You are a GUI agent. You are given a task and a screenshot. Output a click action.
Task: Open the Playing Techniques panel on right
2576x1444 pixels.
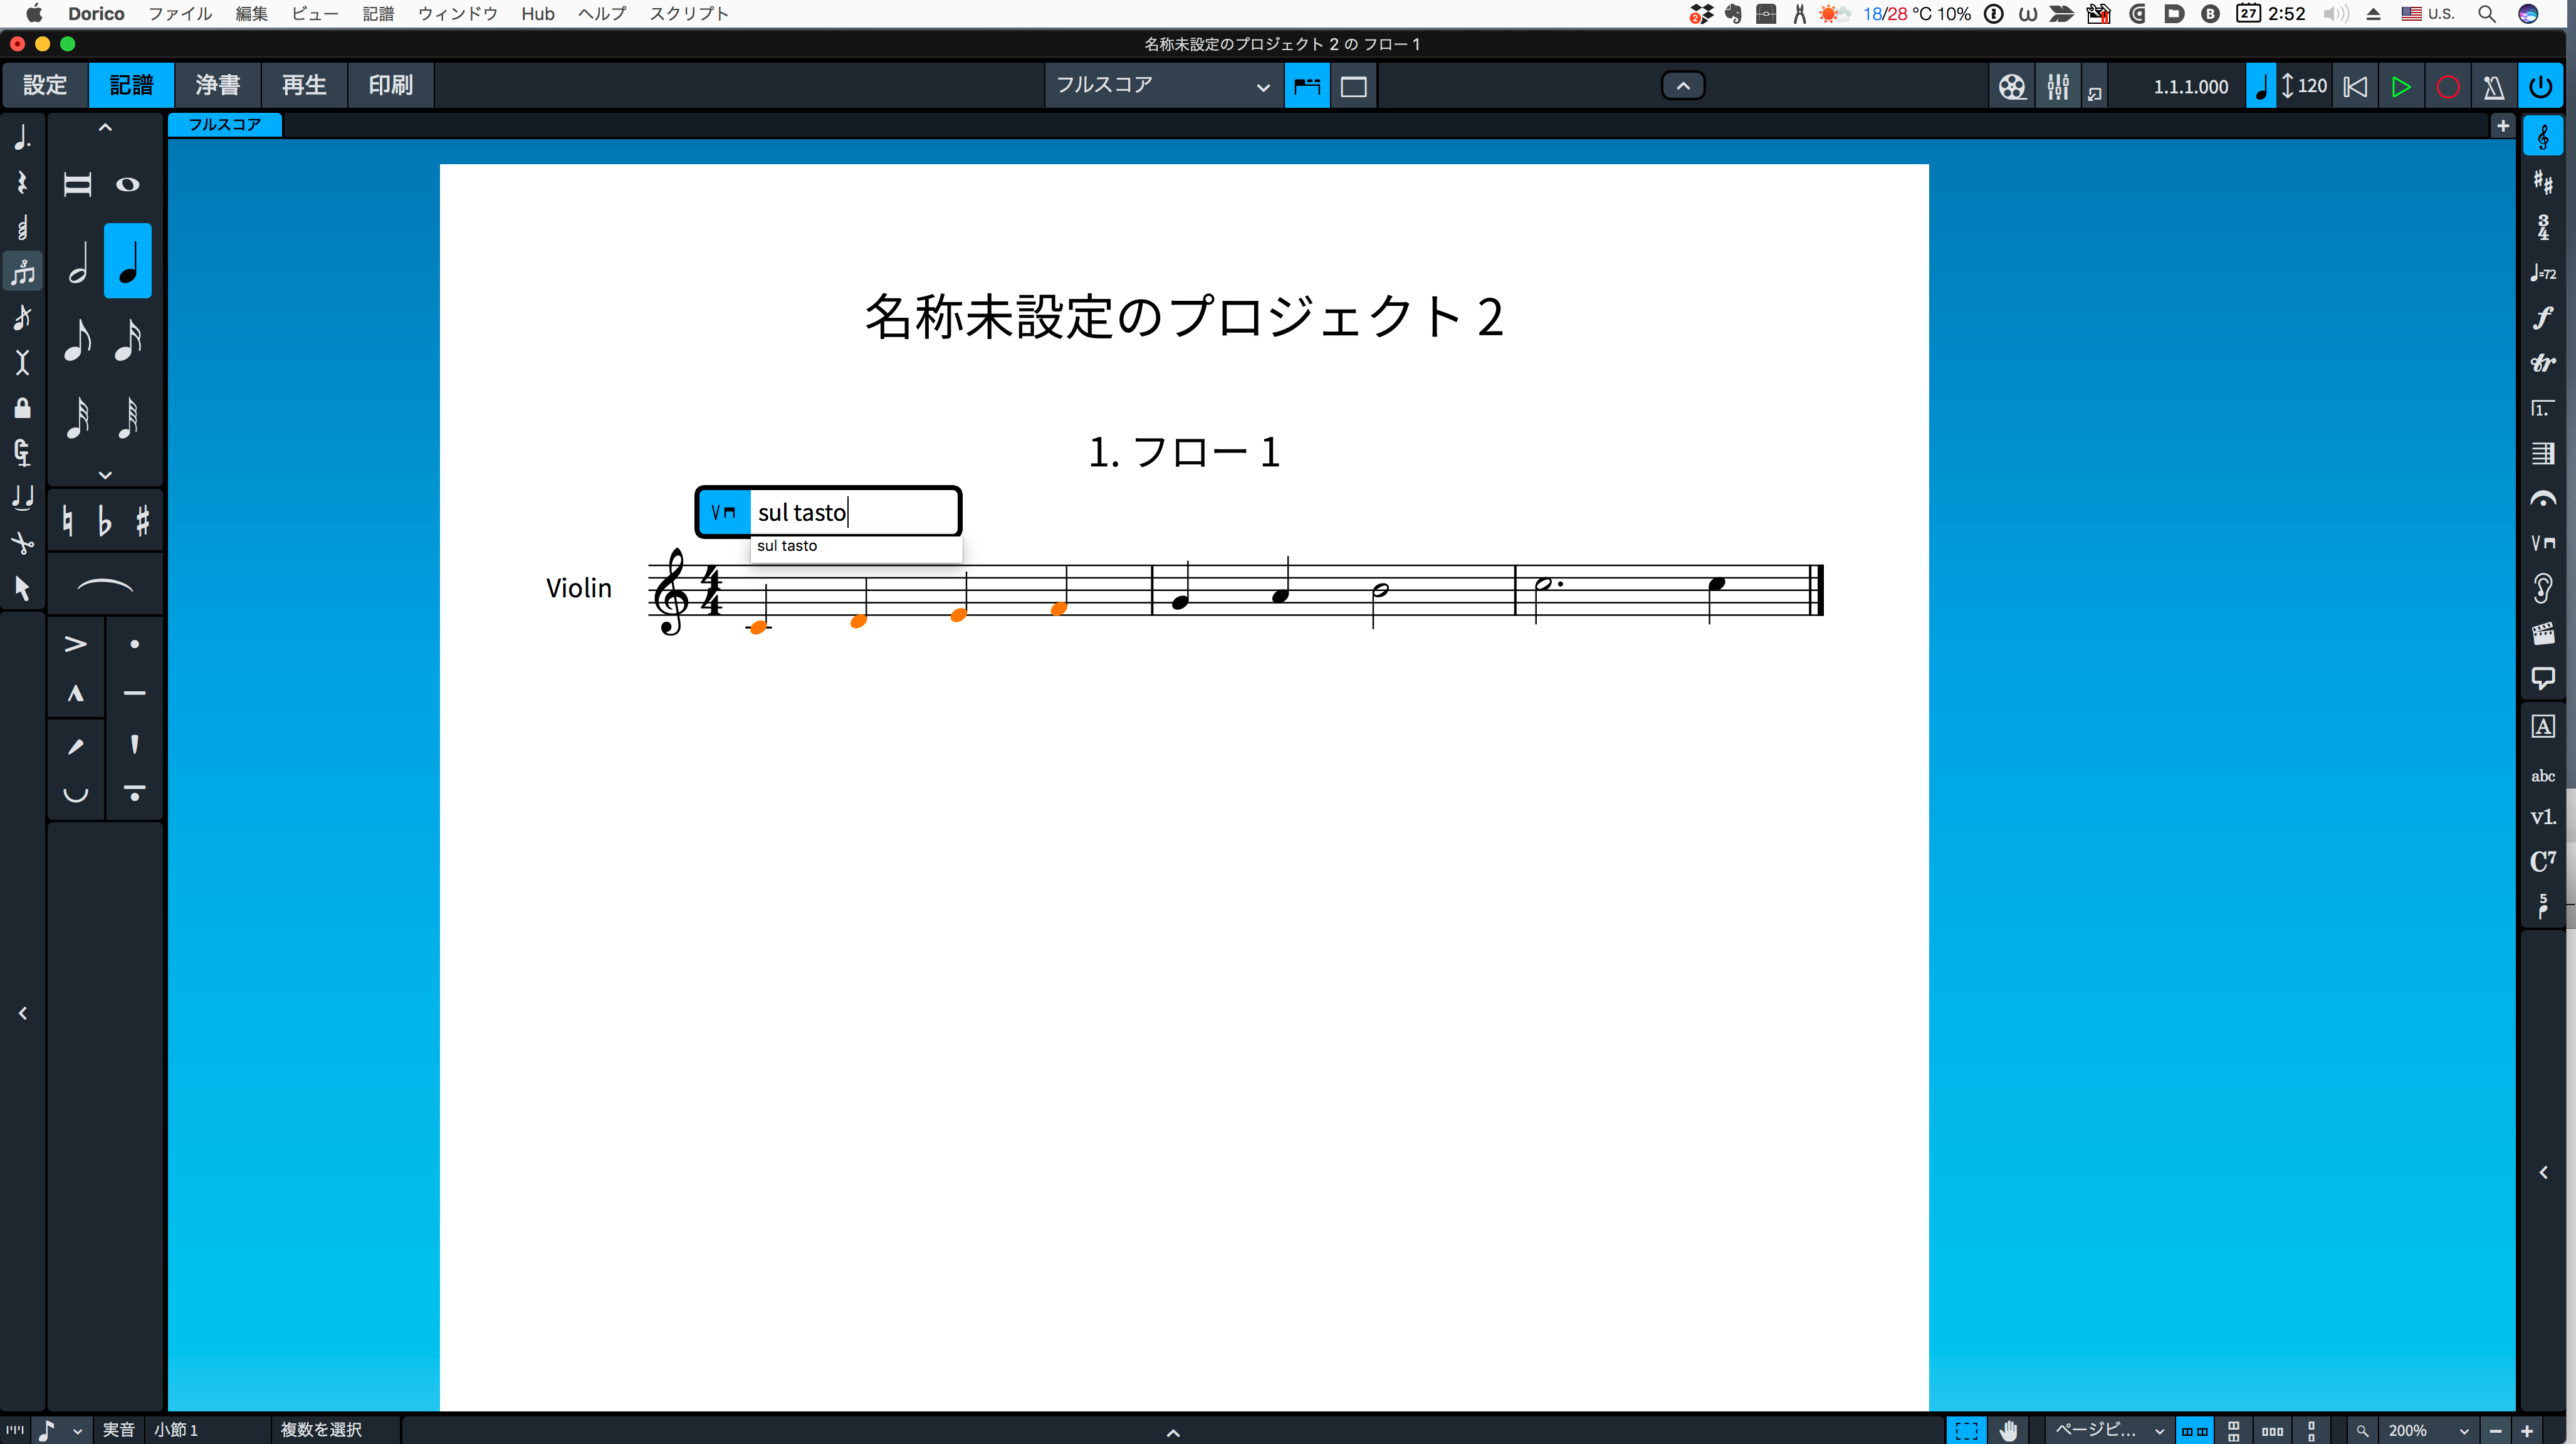click(2543, 543)
